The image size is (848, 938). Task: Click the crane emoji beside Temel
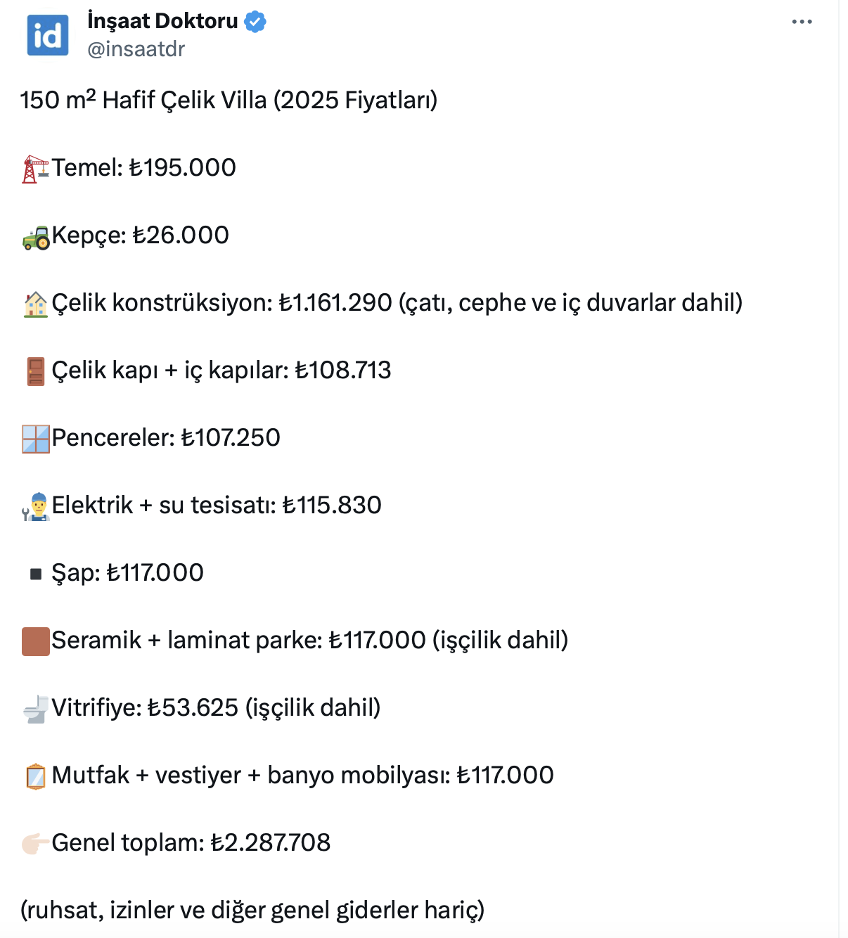(35, 169)
